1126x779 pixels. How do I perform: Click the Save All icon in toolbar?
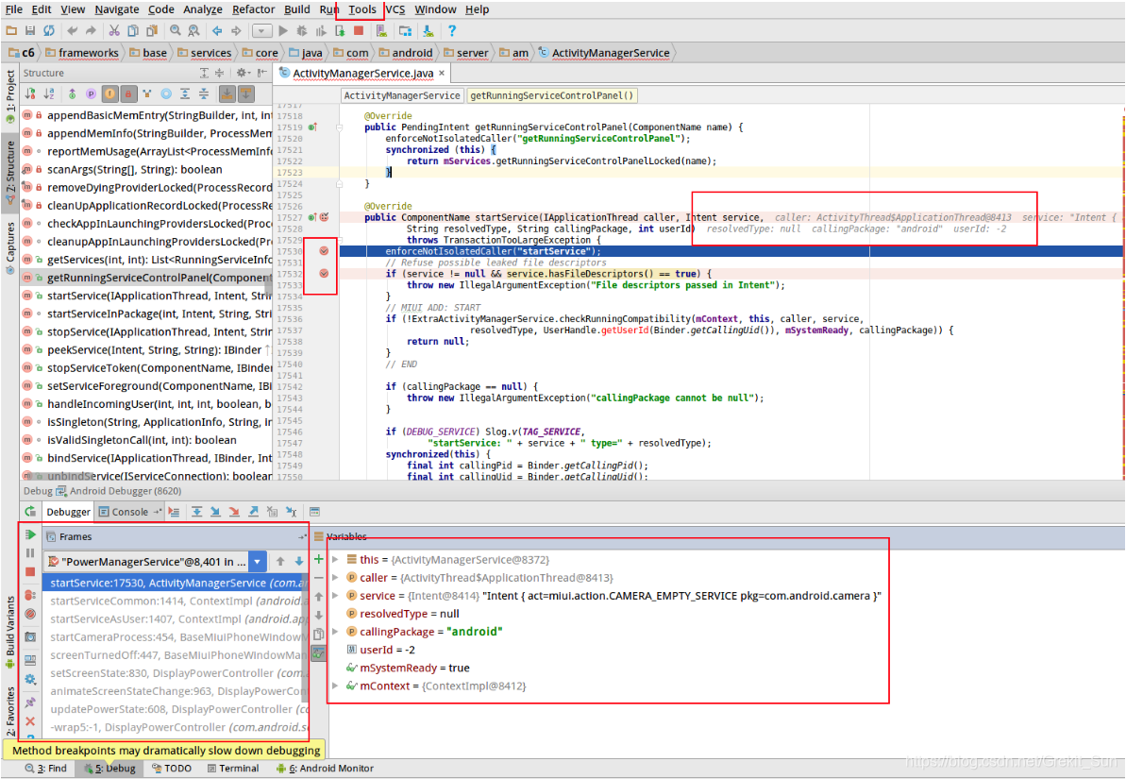pos(30,31)
